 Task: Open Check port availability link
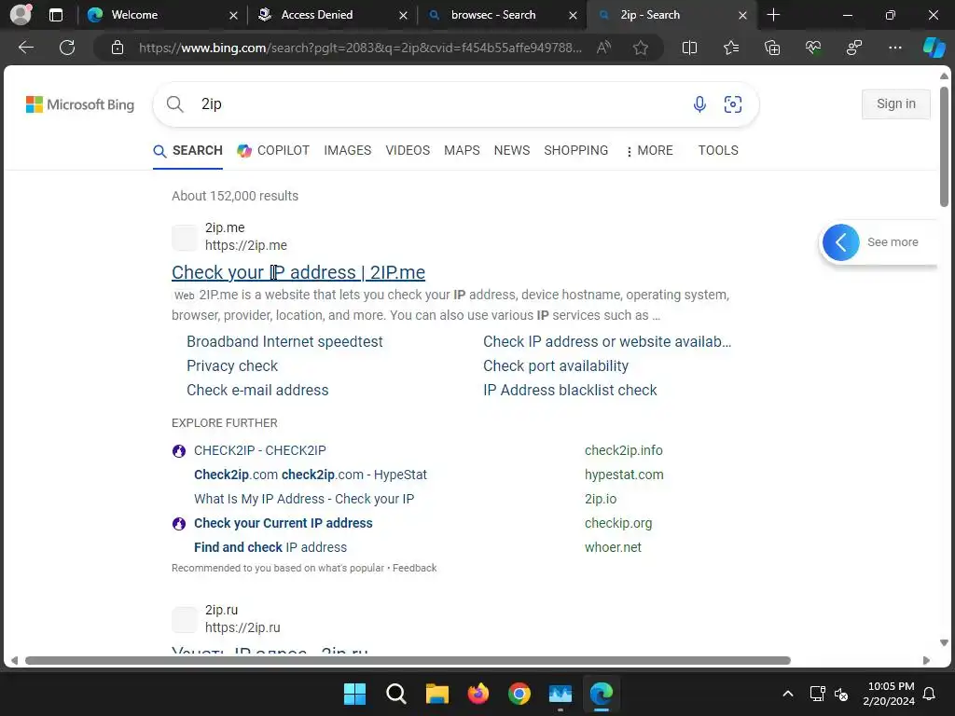556,365
